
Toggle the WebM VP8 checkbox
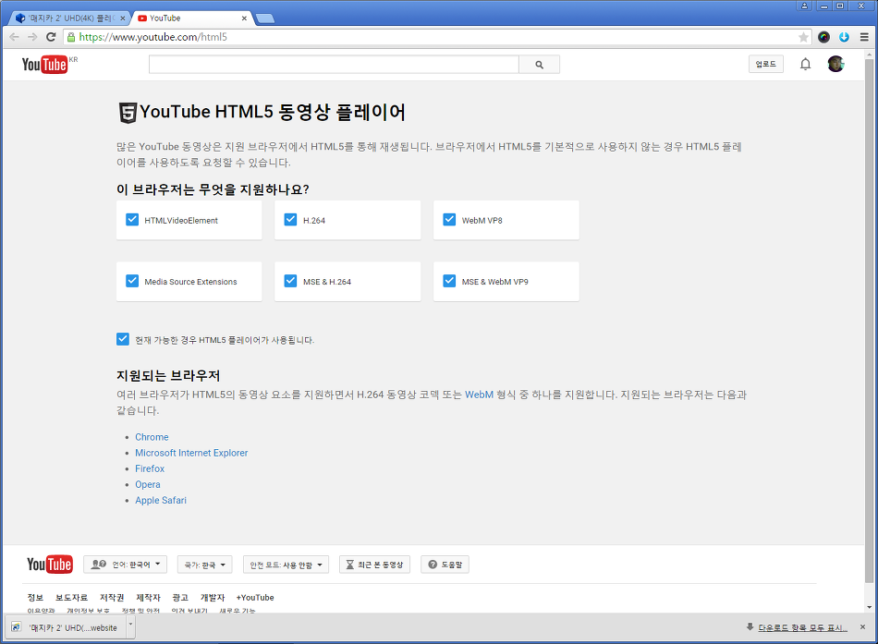(449, 220)
